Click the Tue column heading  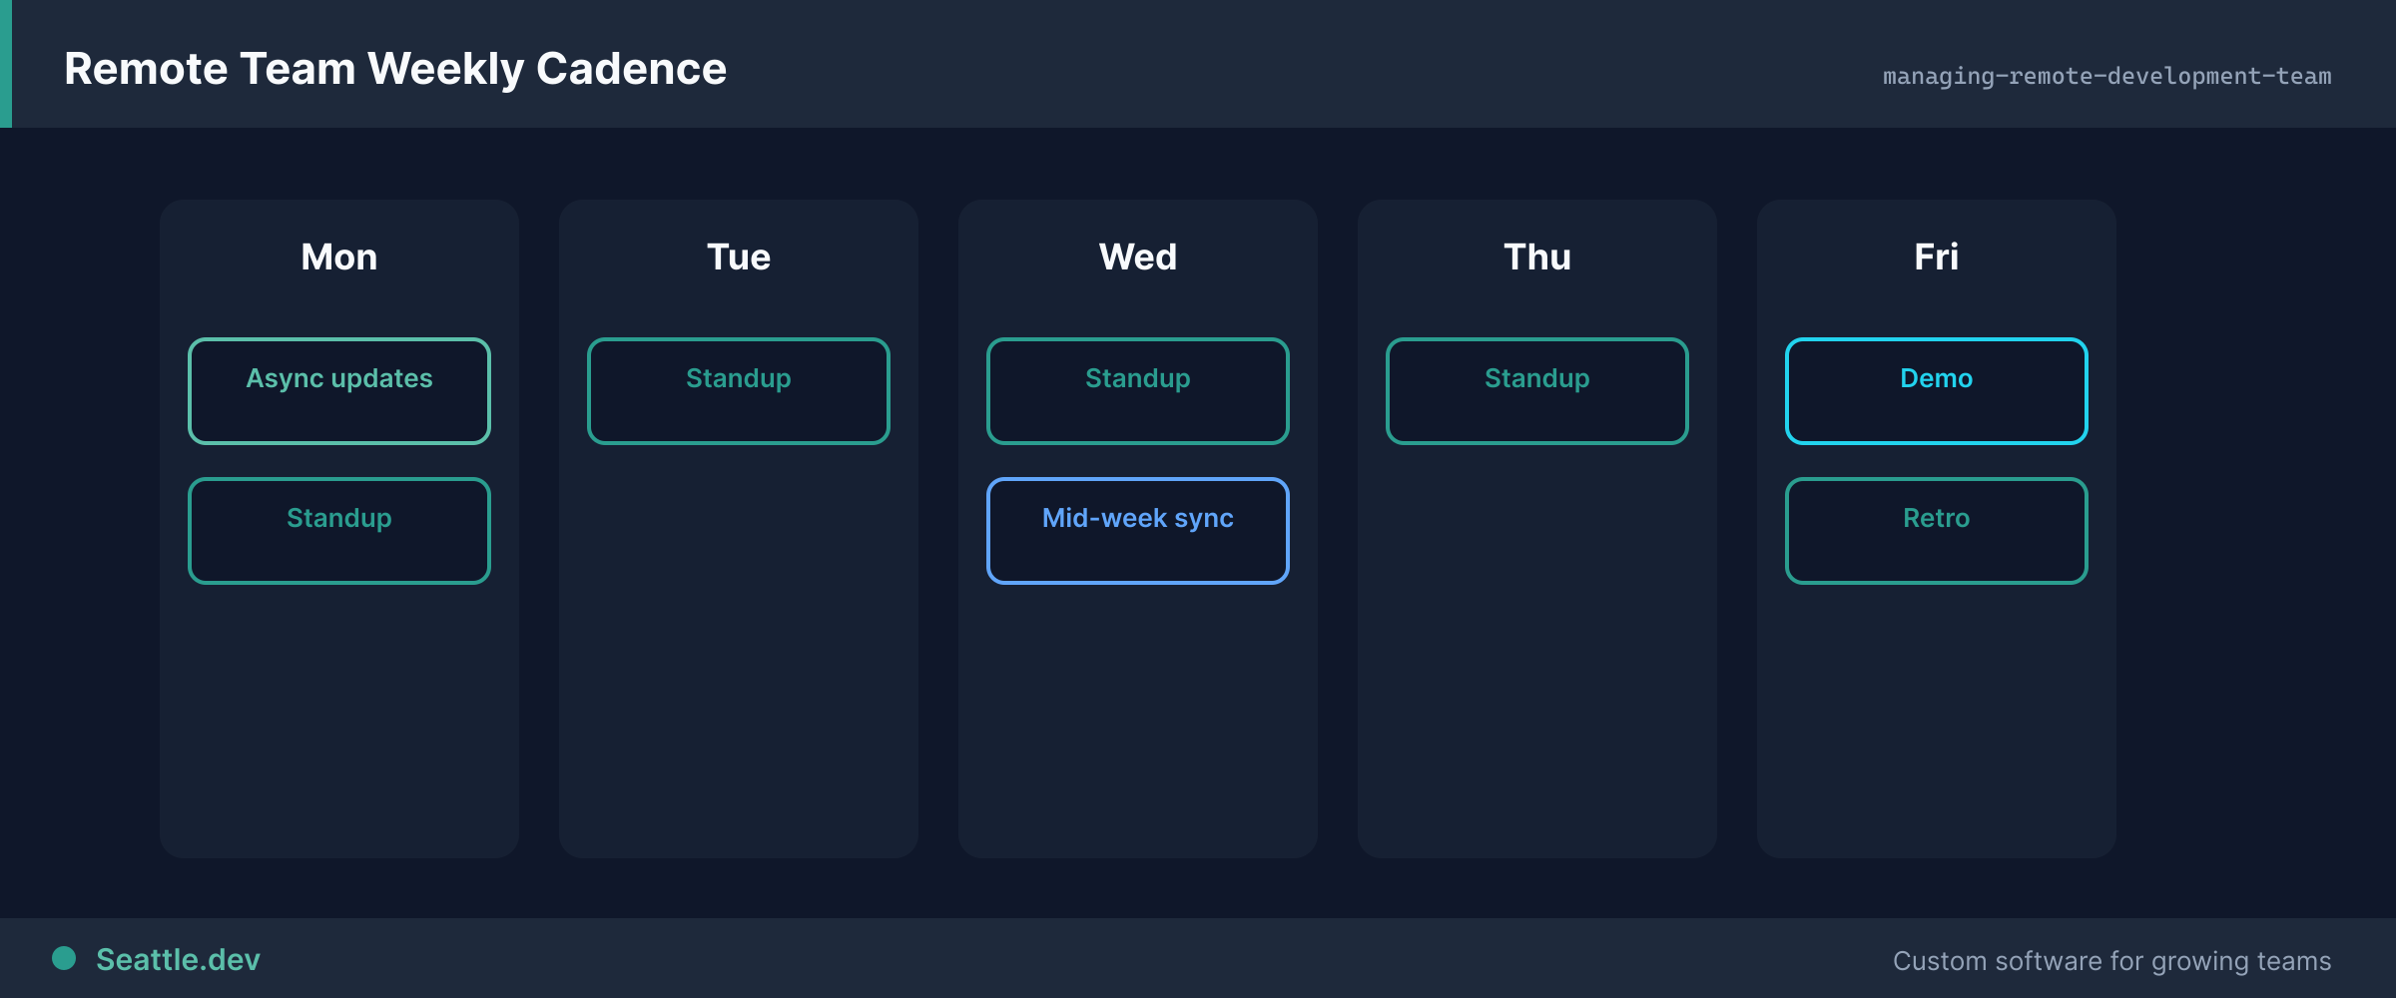coord(739,257)
